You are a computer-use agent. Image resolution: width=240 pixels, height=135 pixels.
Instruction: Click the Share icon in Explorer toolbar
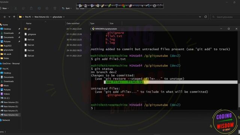coord(47,8)
